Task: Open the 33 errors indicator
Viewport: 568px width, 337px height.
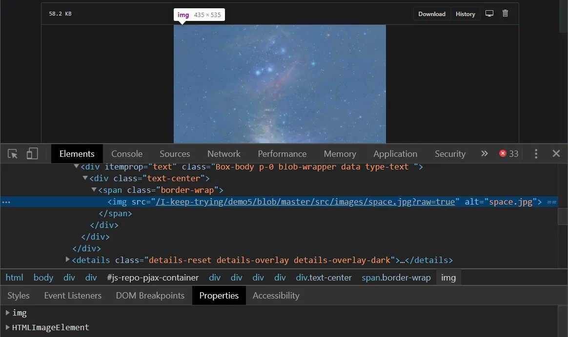Action: click(508, 154)
